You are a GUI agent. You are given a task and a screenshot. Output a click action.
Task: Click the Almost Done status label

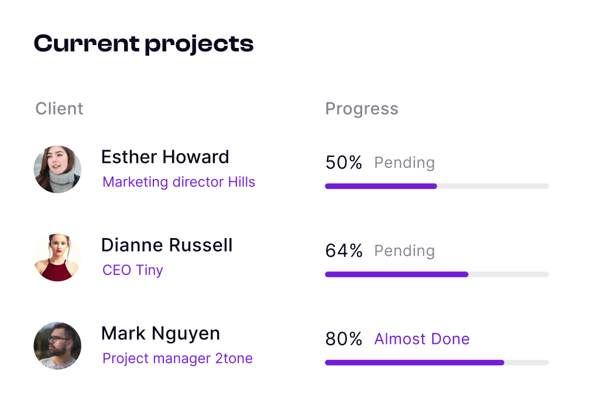421,339
